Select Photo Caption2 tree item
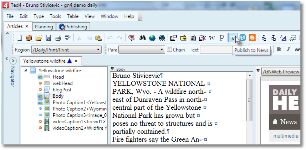 pos(80,109)
